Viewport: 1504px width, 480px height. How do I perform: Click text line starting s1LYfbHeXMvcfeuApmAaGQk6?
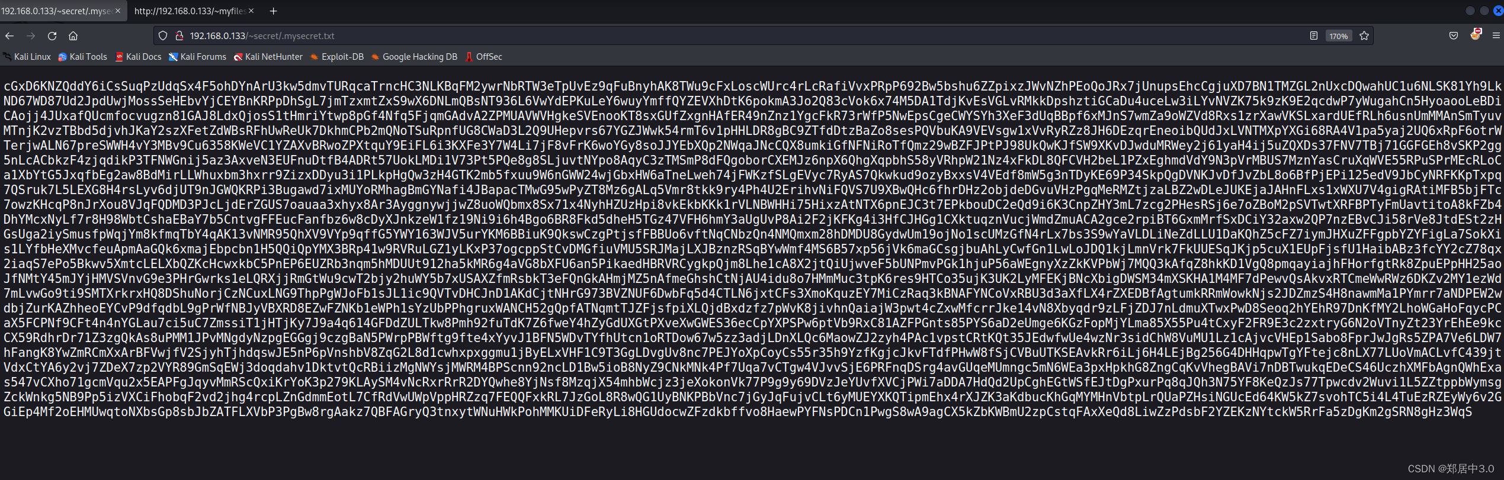(752, 249)
